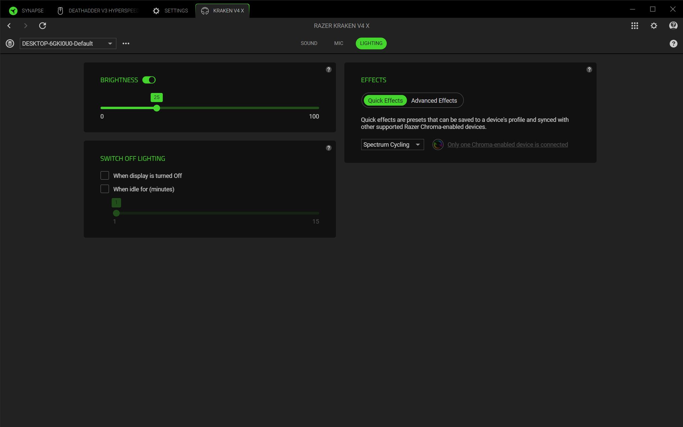This screenshot has height=427, width=683.
Task: Go to the Sound section
Action: pos(309,43)
